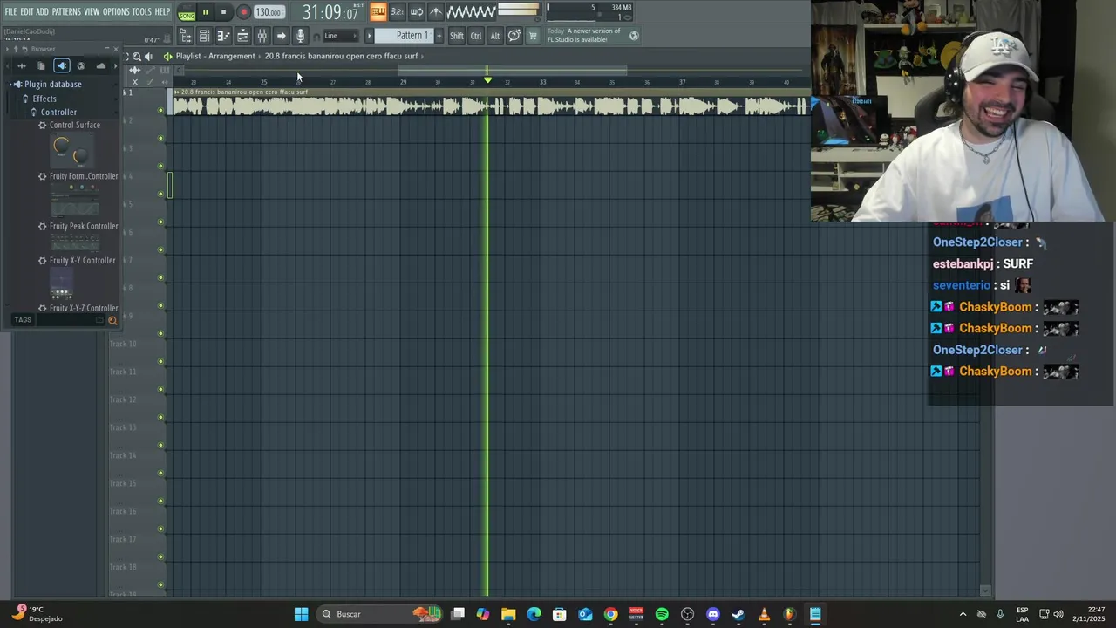Screen dimensions: 1116x628
Task: Open Spotify from the taskbar
Action: tap(662, 614)
